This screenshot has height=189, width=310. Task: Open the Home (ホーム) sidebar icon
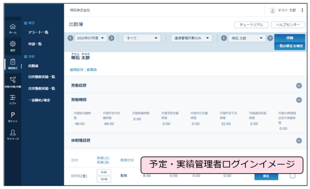tap(13, 28)
